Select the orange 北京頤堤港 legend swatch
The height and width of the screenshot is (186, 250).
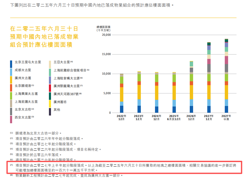click(x=11, y=88)
